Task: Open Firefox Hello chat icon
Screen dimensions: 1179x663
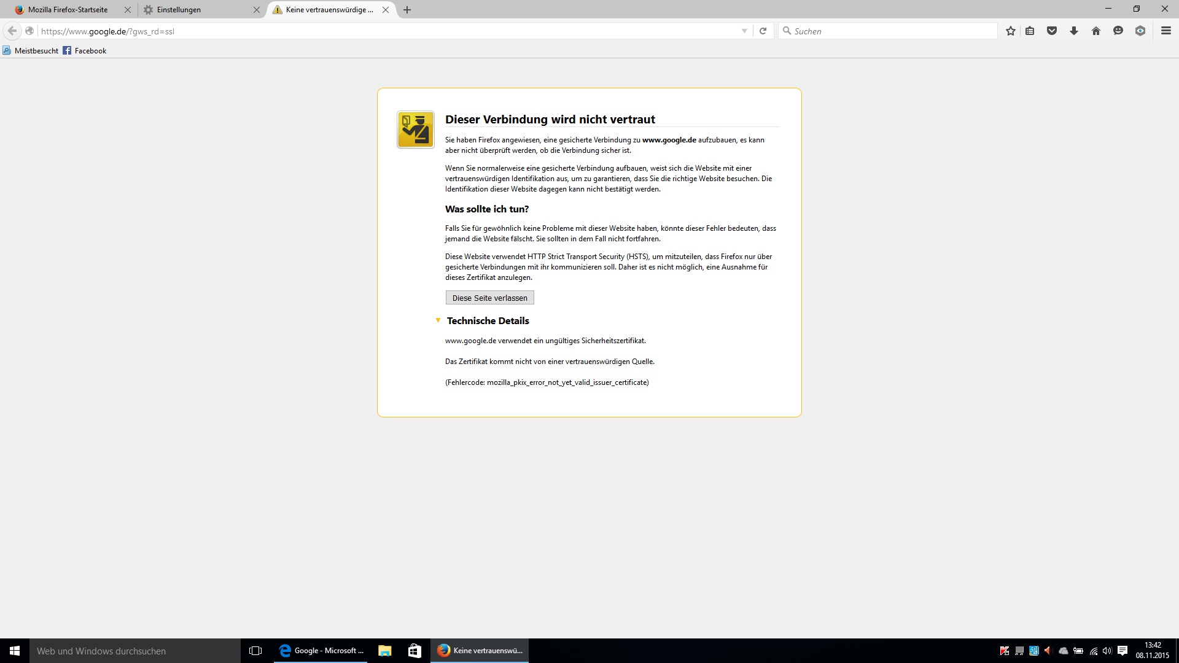Action: click(x=1118, y=31)
